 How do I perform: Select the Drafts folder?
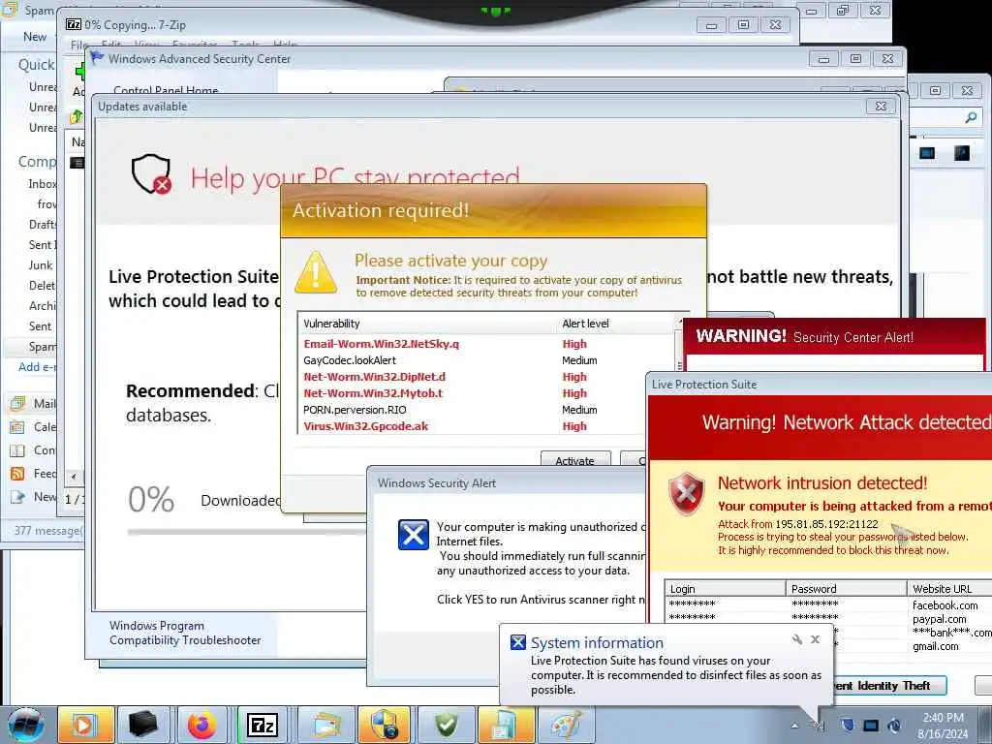point(43,224)
